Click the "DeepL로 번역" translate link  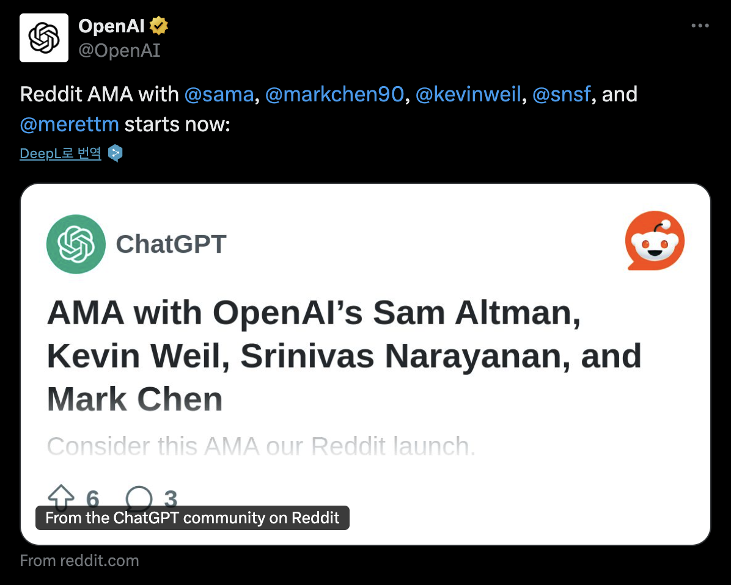60,153
